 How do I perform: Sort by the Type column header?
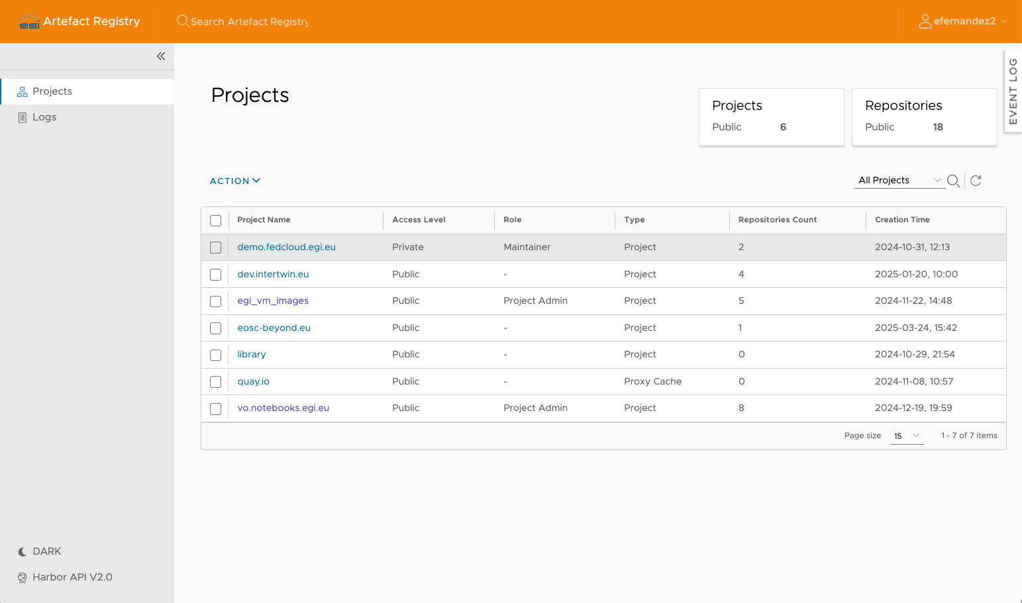point(634,220)
